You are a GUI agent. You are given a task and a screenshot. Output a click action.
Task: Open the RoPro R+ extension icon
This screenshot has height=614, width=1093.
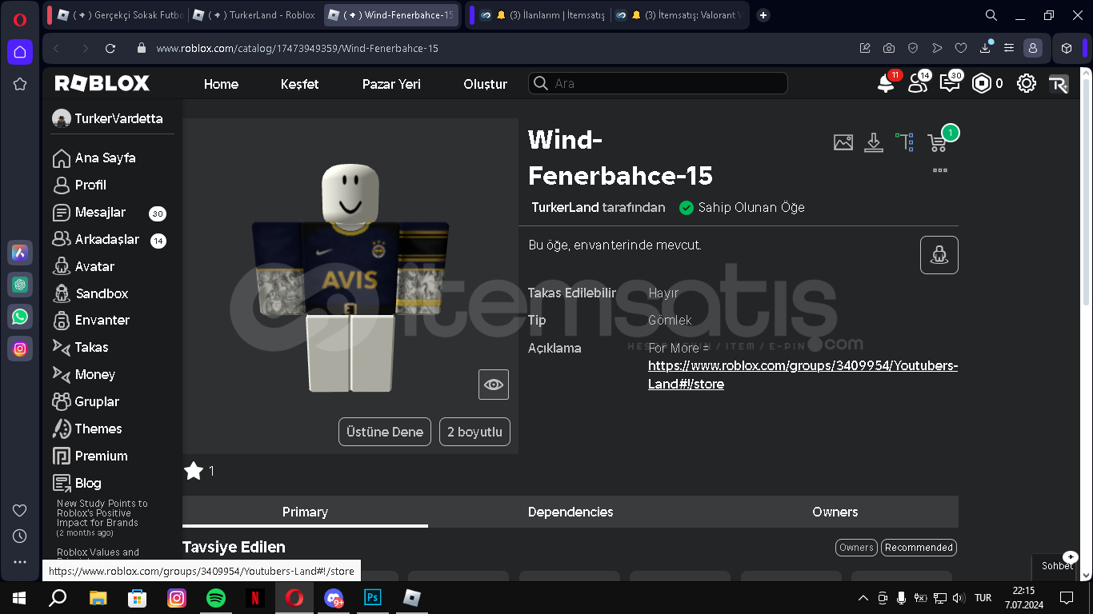[1059, 84]
